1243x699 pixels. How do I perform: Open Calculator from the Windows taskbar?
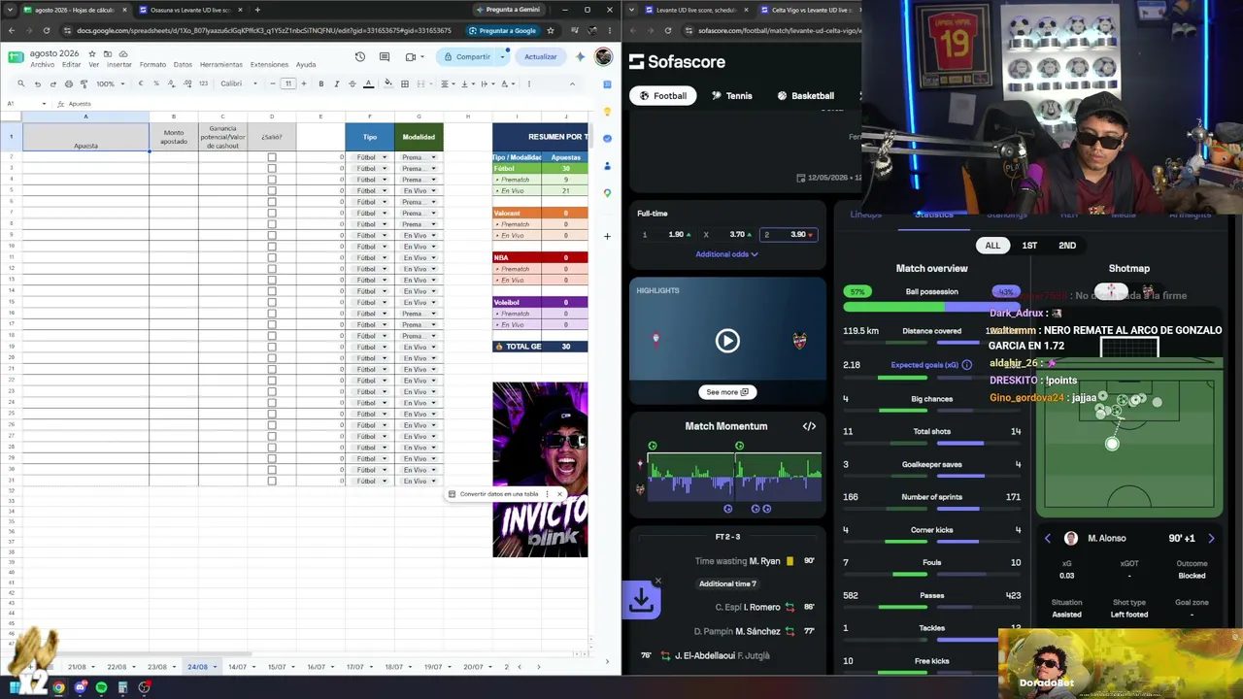click(122, 687)
